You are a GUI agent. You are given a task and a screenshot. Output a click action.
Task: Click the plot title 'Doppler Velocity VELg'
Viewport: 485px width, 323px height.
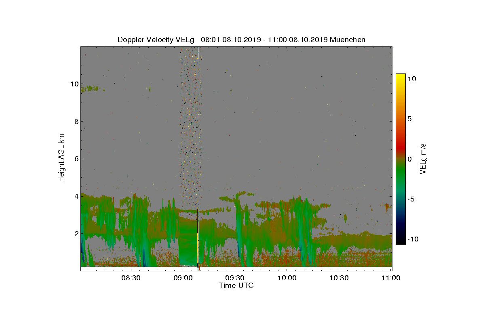coord(157,40)
